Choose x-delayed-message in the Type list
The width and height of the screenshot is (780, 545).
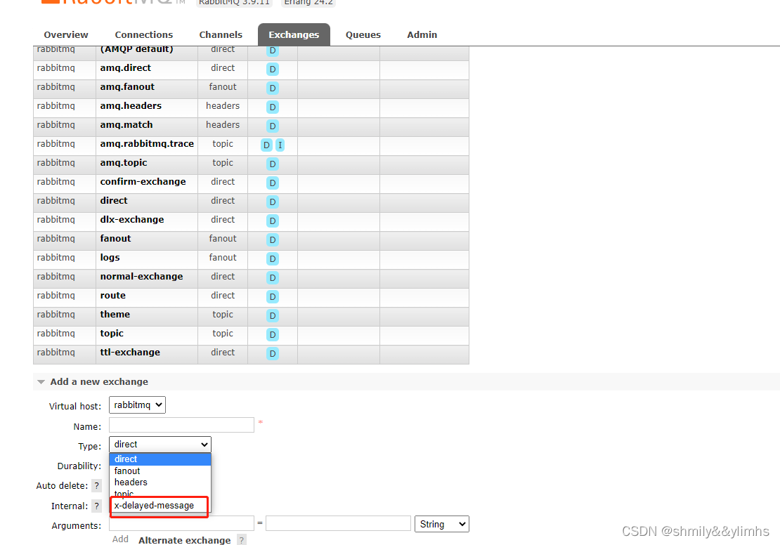click(x=160, y=505)
